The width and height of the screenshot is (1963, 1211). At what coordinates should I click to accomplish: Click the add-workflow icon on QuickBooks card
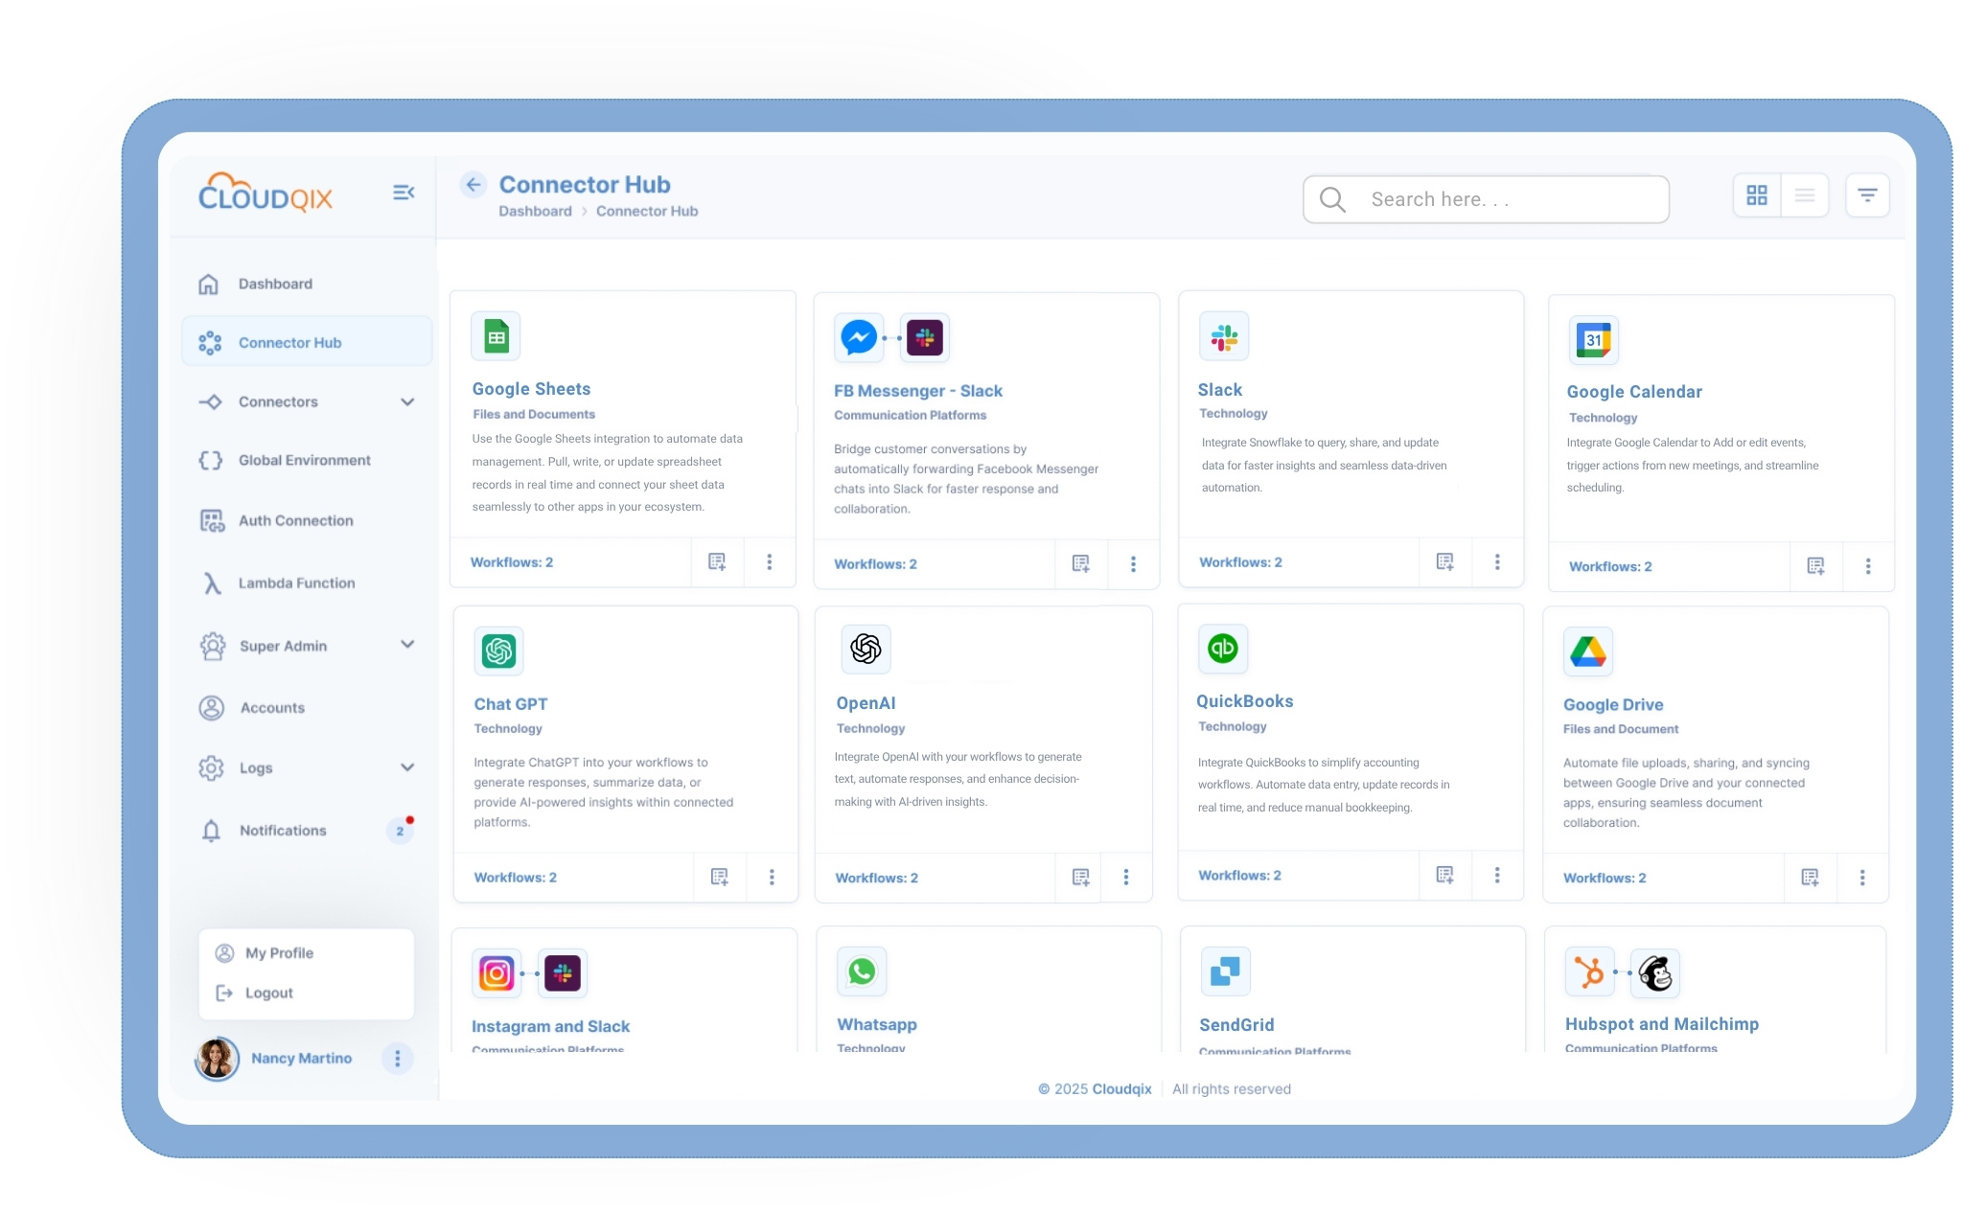[1444, 875]
